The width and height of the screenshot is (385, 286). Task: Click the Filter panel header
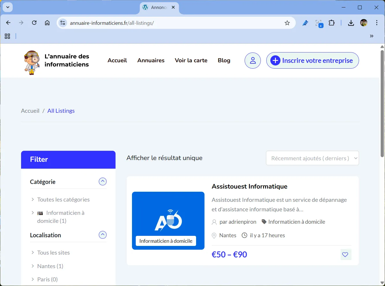(x=68, y=160)
